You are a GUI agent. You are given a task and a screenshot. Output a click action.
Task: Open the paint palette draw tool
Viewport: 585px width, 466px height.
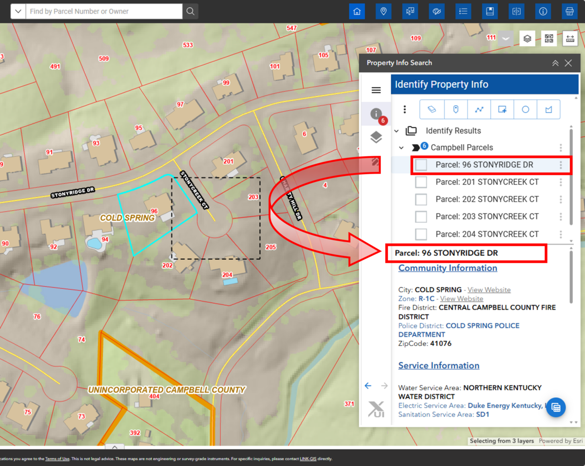pyautogui.click(x=437, y=11)
